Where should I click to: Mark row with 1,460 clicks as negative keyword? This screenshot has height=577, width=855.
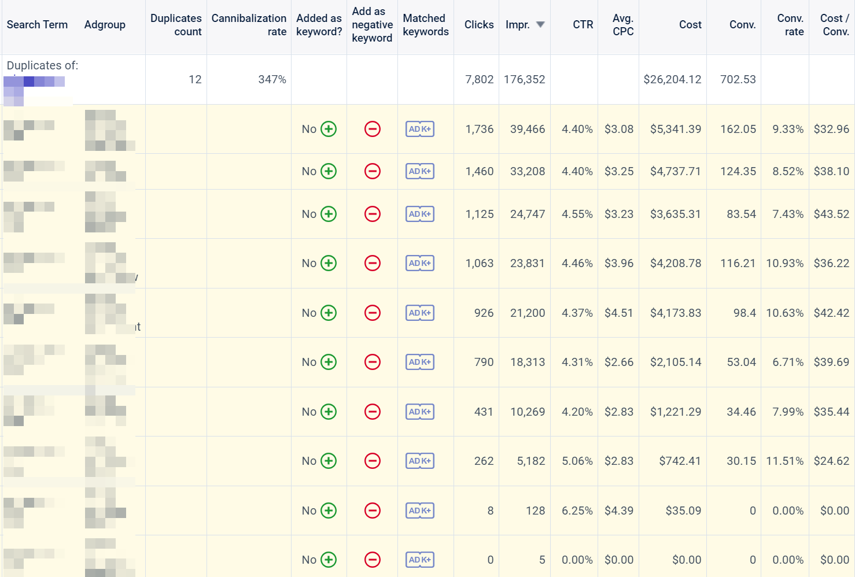tap(372, 171)
